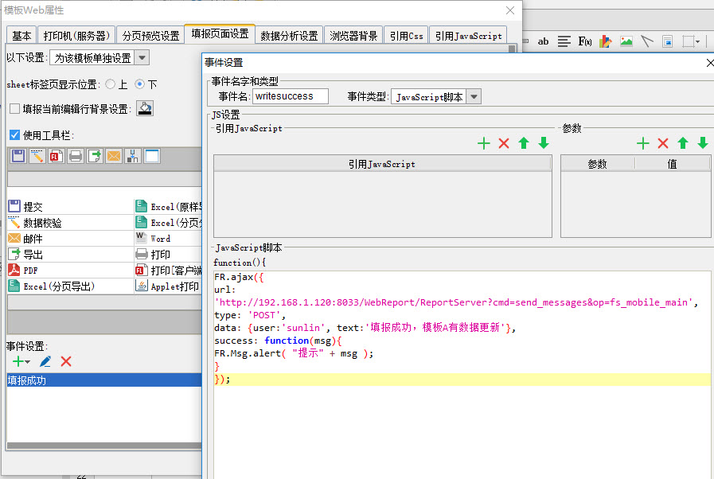The width and height of the screenshot is (714, 479).
Task: Add a parameter with green plus
Action: 643,143
